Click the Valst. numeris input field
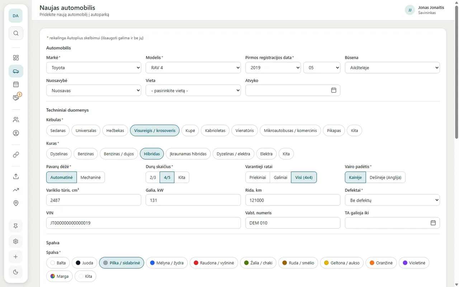This screenshot has height=287, width=459. tap(293, 223)
